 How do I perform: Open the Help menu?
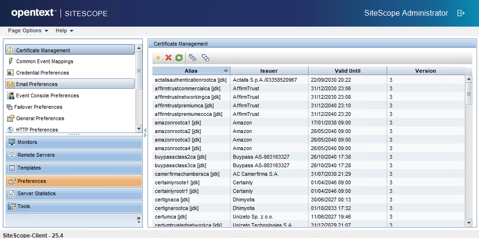coord(64,30)
